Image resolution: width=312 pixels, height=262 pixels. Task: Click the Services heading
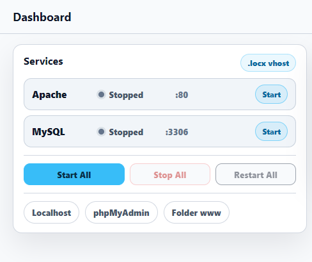pyautogui.click(x=43, y=61)
